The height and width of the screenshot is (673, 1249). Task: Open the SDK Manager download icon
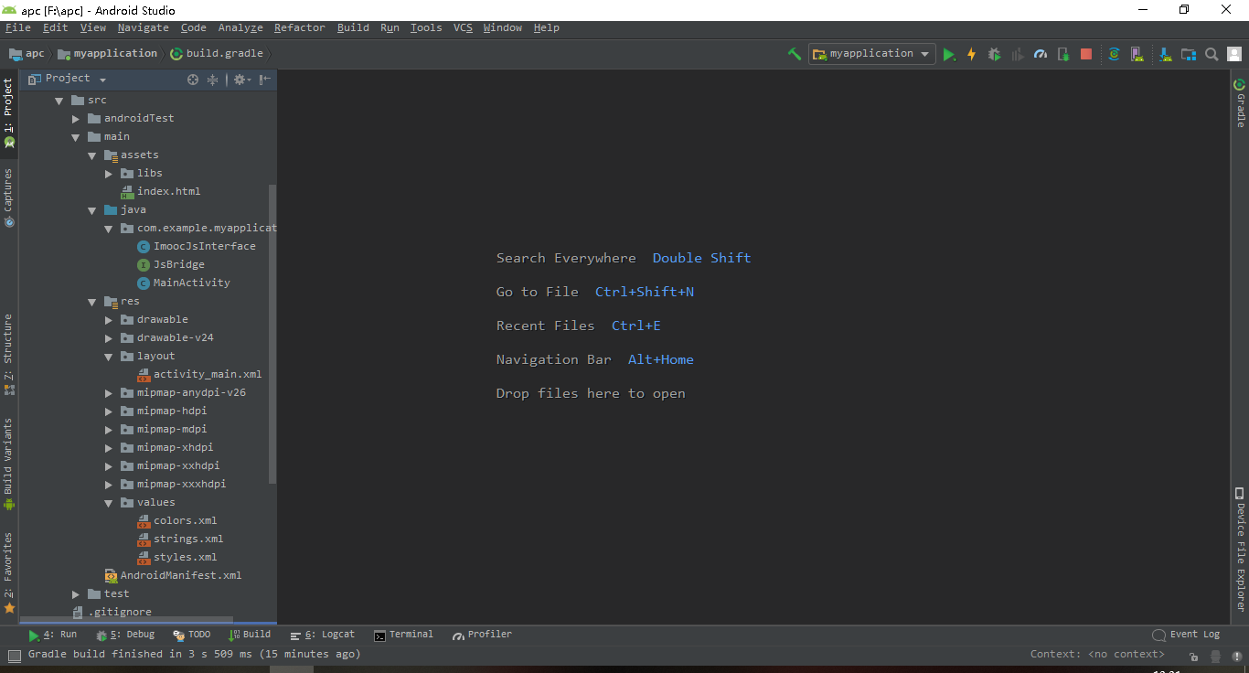1165,54
